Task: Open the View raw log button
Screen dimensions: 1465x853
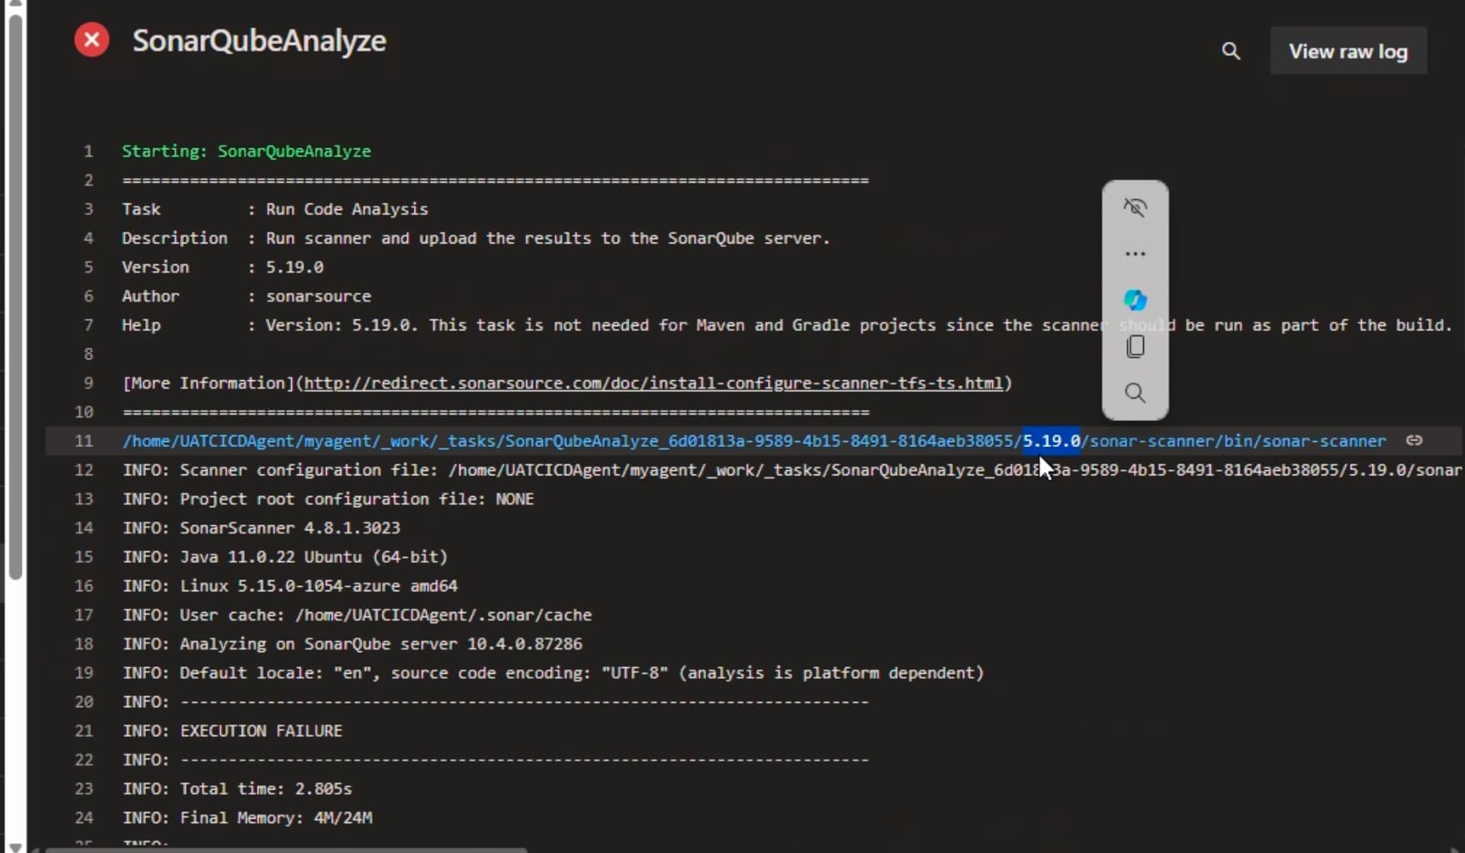Action: 1348,50
